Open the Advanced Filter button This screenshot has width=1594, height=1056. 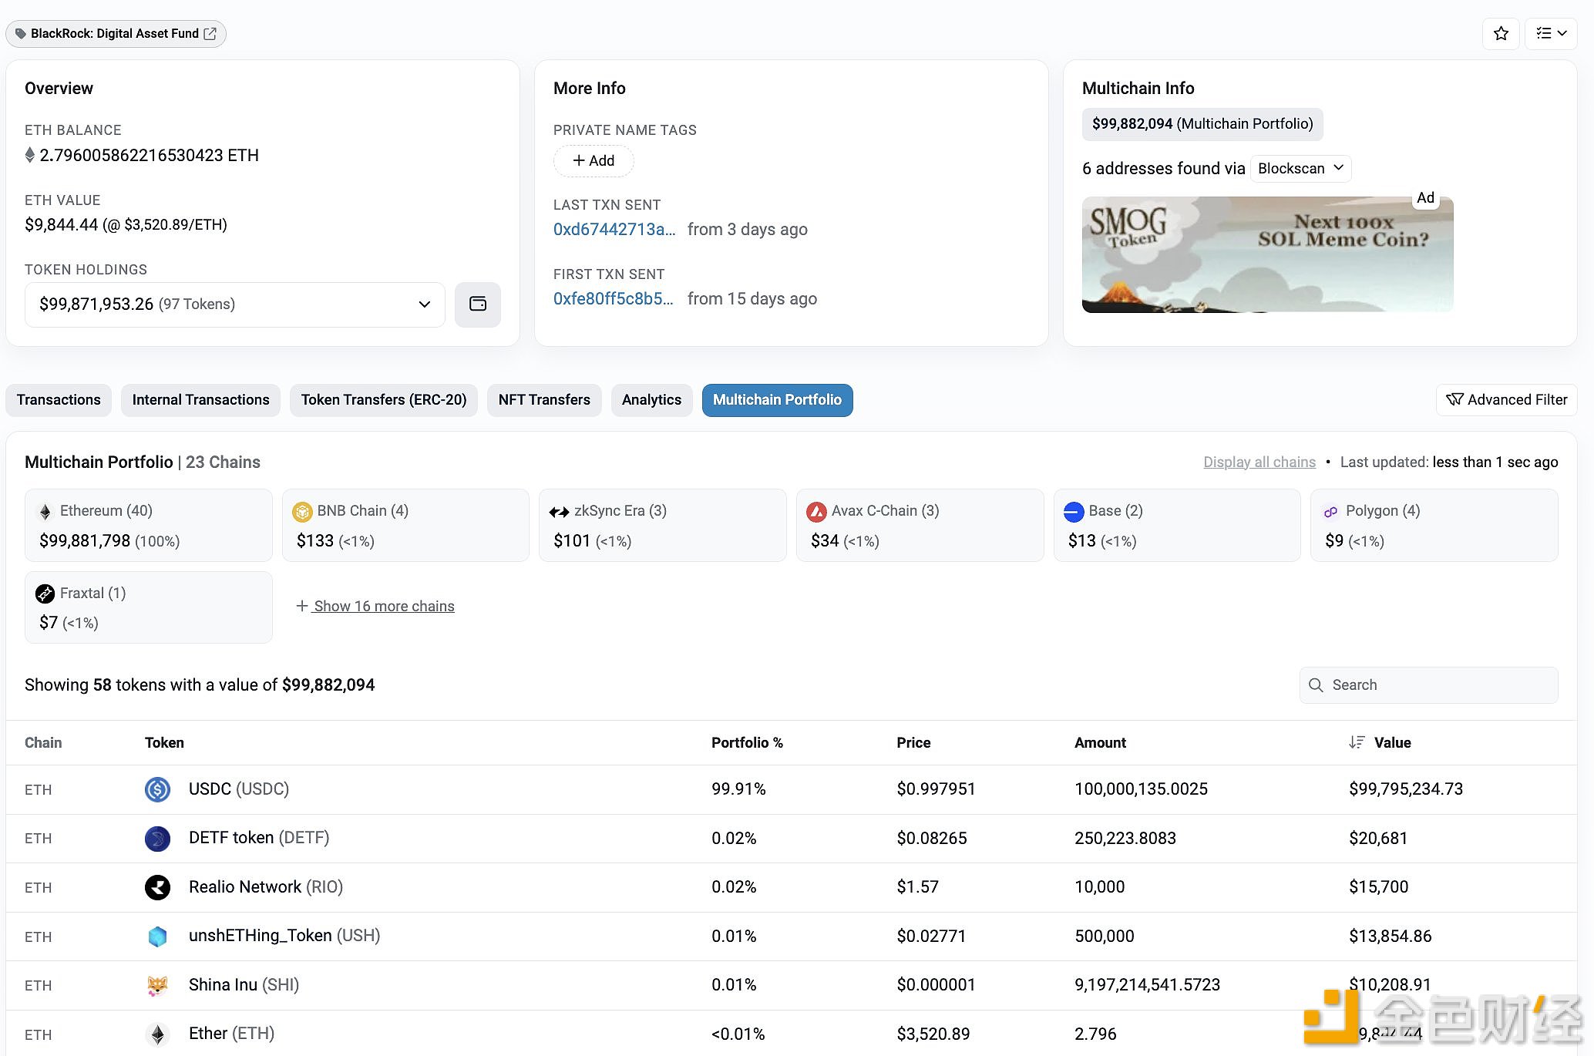1506,400
